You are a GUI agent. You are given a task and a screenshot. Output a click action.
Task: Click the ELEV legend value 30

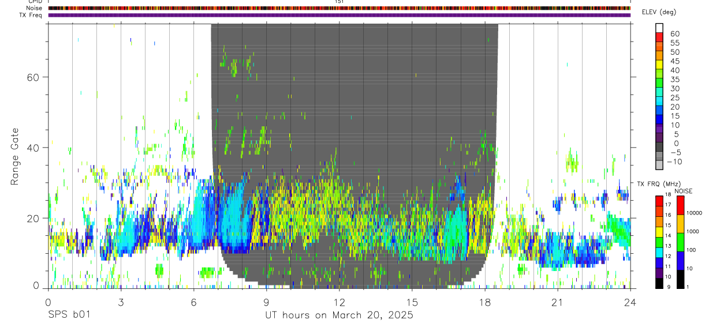[x=674, y=89]
